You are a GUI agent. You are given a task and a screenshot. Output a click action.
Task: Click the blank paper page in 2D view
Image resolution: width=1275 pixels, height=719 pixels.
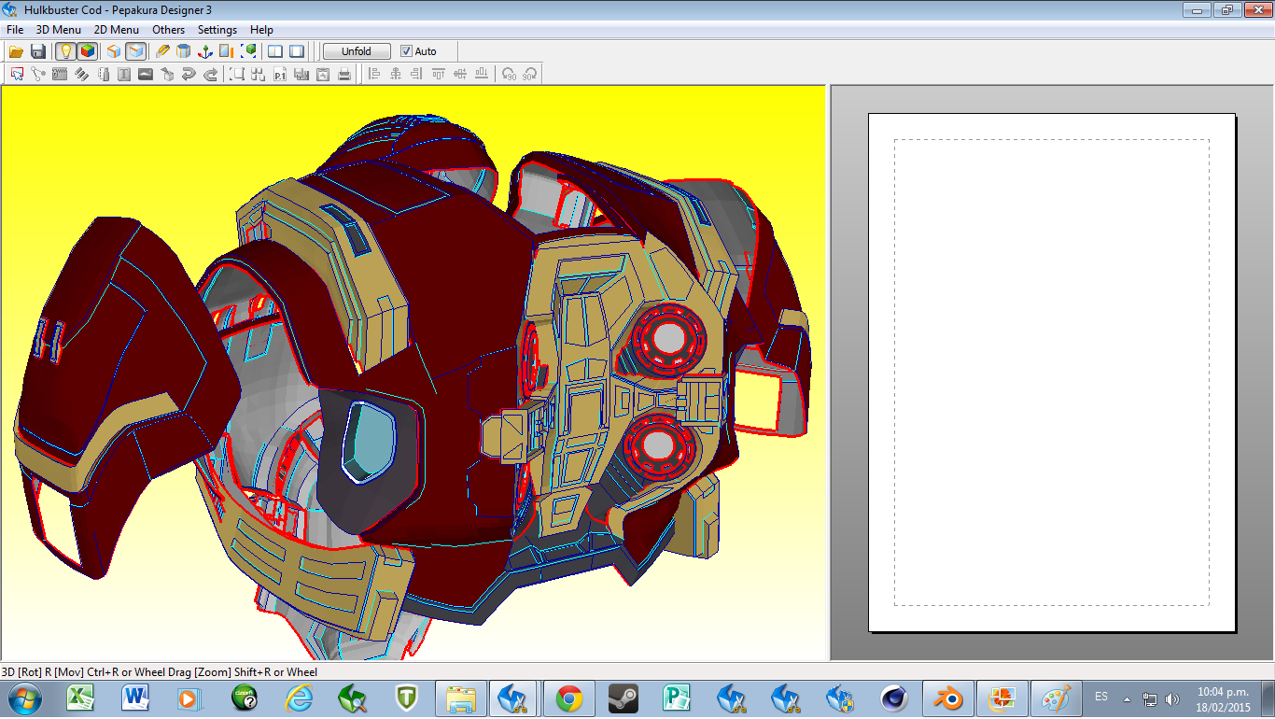click(1052, 373)
